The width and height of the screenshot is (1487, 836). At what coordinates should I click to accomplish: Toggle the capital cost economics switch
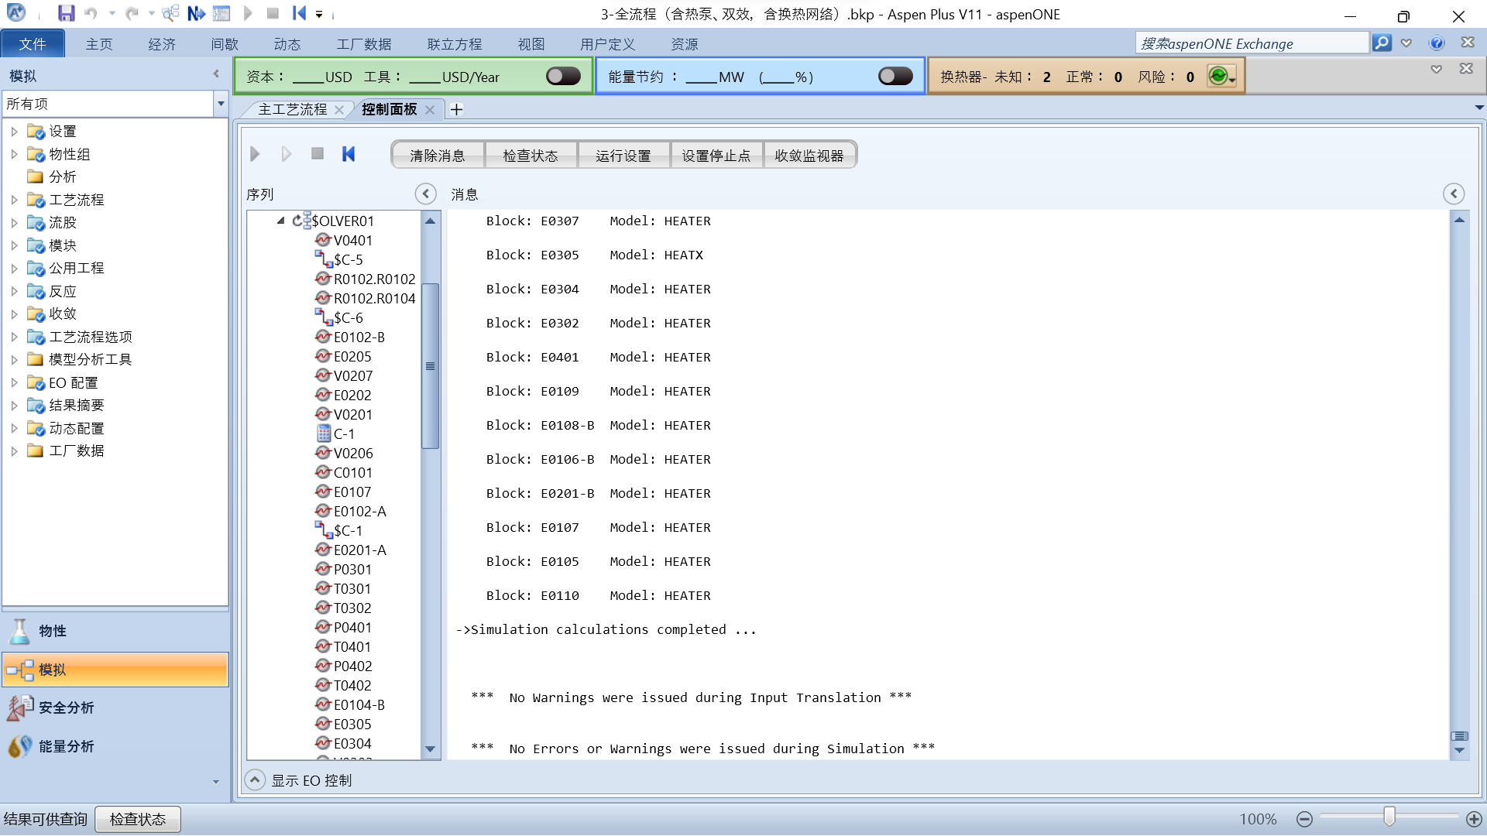563,76
